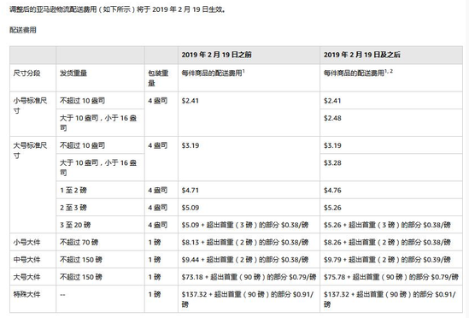
Task: Click the 大号标准尺寸 row label
Action: pos(30,150)
